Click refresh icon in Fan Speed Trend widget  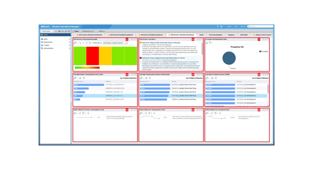click(212, 113)
